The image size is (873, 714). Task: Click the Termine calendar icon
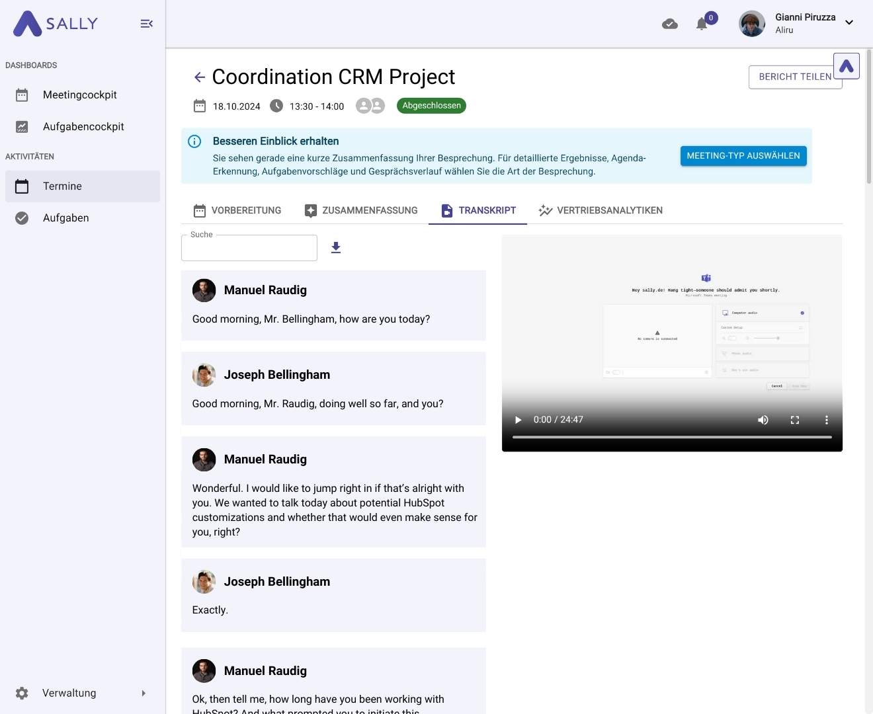pos(22,186)
